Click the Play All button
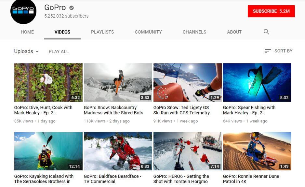Image resolution: width=305 pixels, height=187 pixels. [x=59, y=51]
